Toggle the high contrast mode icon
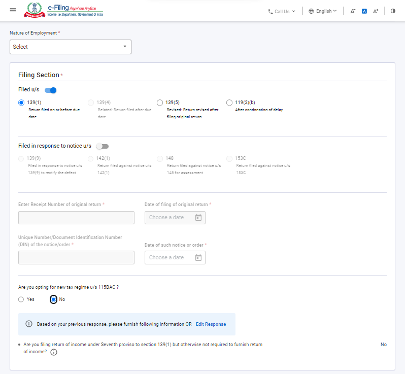The image size is (405, 374). tap(393, 11)
